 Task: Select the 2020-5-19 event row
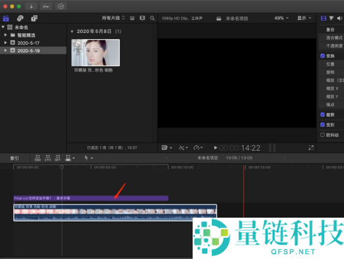pos(33,50)
